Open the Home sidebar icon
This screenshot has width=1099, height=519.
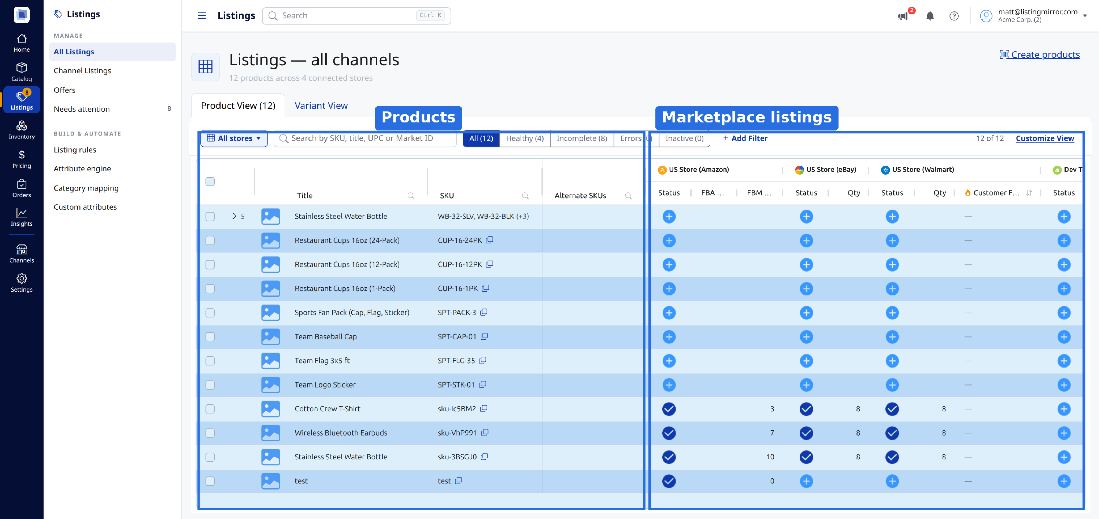click(21, 43)
